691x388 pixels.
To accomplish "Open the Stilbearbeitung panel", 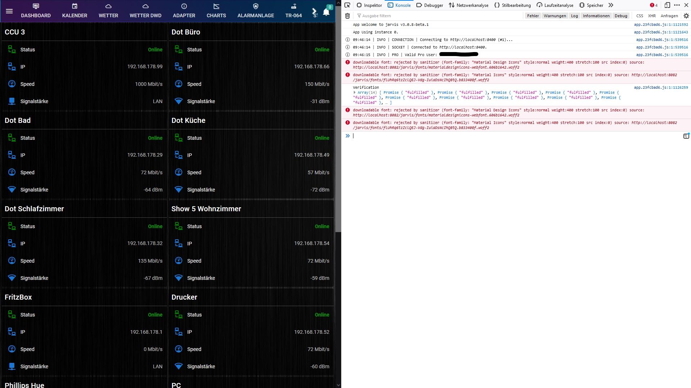I will click(512, 5).
